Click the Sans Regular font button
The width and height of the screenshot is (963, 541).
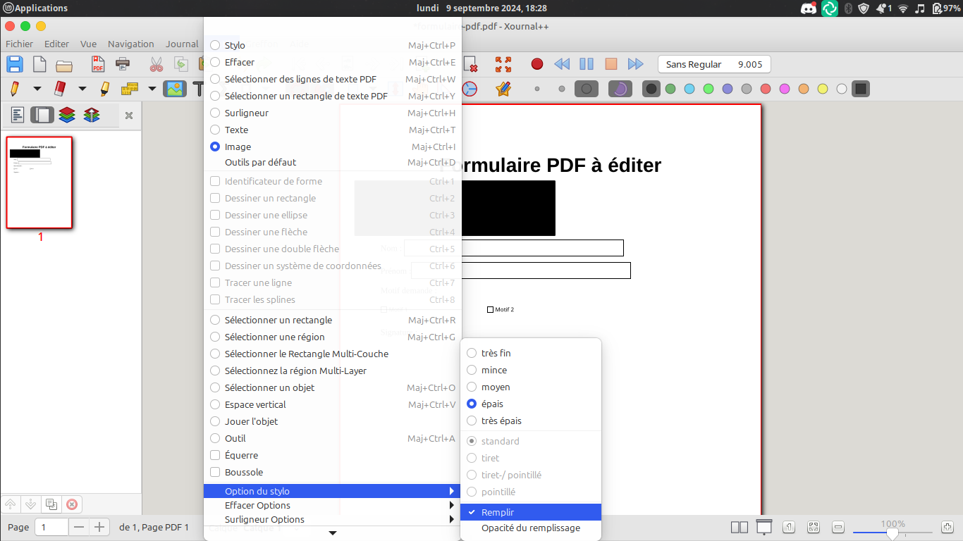(x=713, y=64)
